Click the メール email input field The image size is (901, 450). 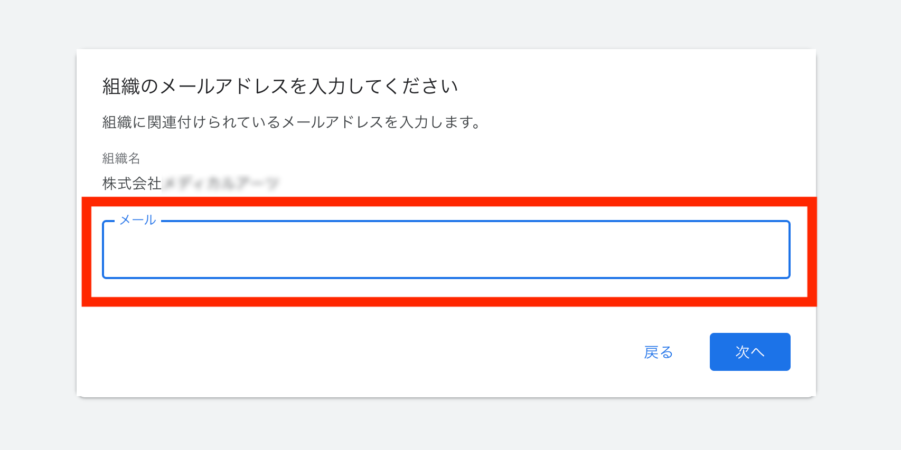pyautogui.click(x=446, y=250)
